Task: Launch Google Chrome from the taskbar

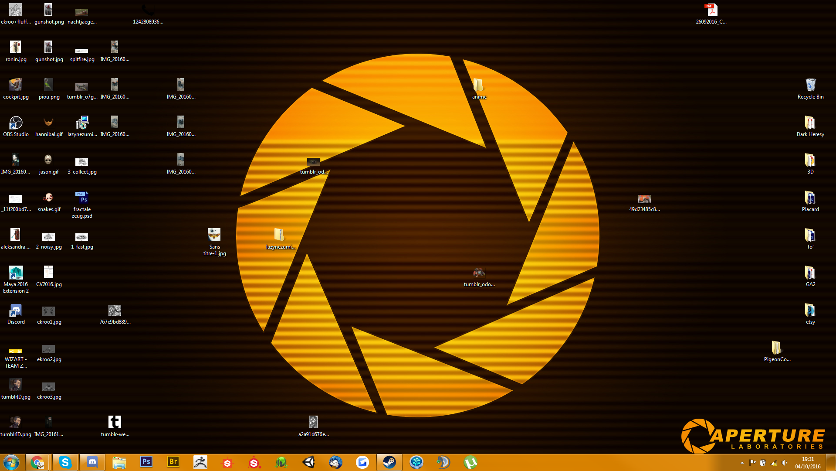Action: point(37,462)
